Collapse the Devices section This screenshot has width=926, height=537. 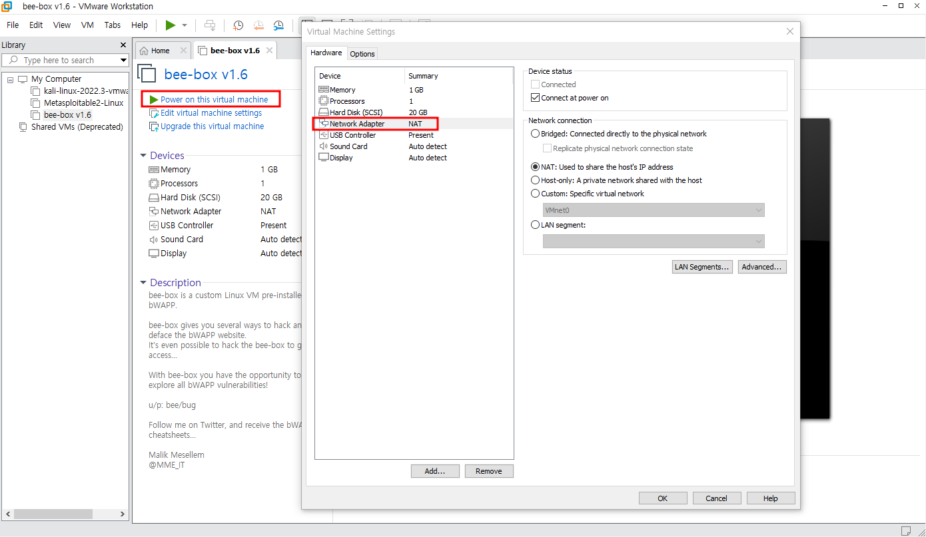[143, 156]
